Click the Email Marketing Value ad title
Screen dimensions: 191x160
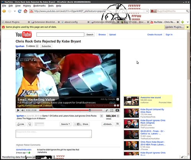[36, 100]
